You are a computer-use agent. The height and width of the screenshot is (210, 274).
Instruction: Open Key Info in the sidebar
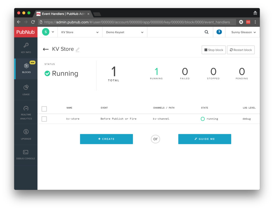click(x=26, y=48)
